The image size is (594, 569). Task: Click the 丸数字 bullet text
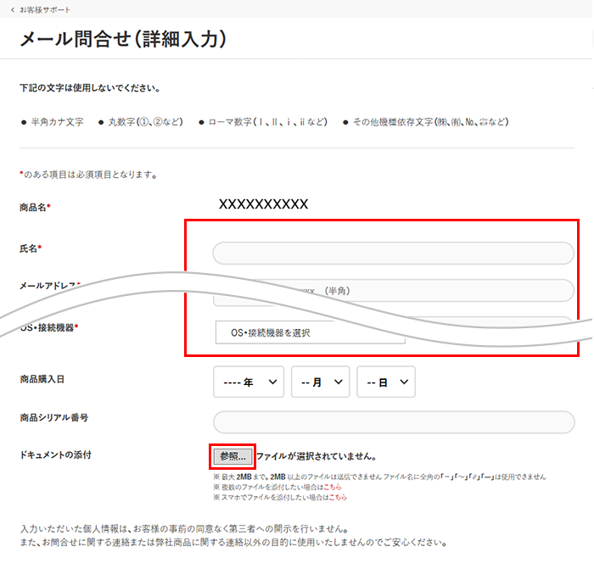tap(145, 122)
